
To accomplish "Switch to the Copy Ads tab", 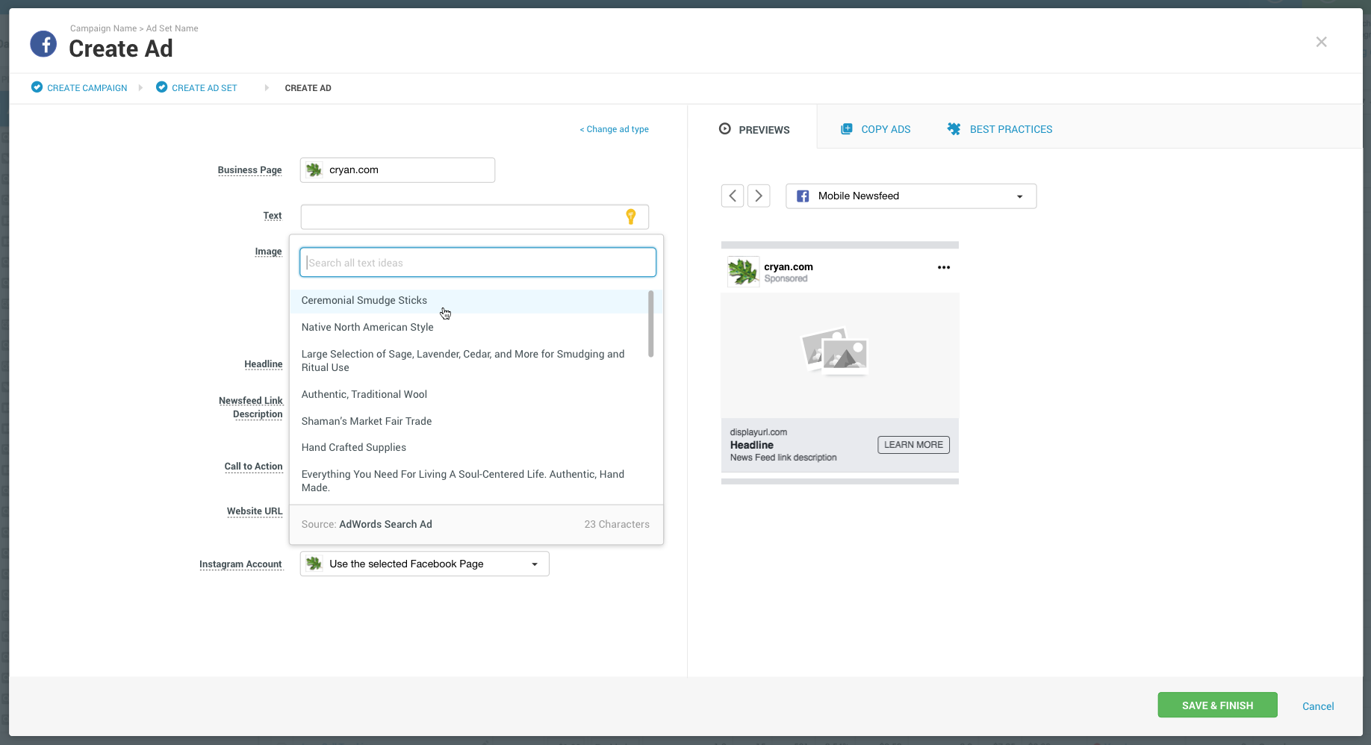I will coord(876,129).
